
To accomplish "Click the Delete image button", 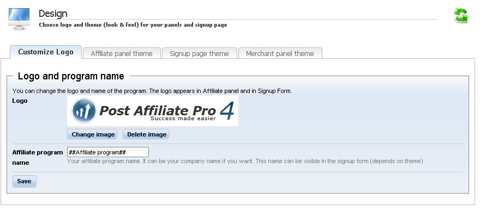I will click(x=146, y=134).
